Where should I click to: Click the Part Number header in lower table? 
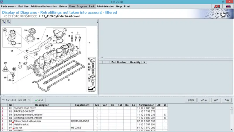pos(146,105)
